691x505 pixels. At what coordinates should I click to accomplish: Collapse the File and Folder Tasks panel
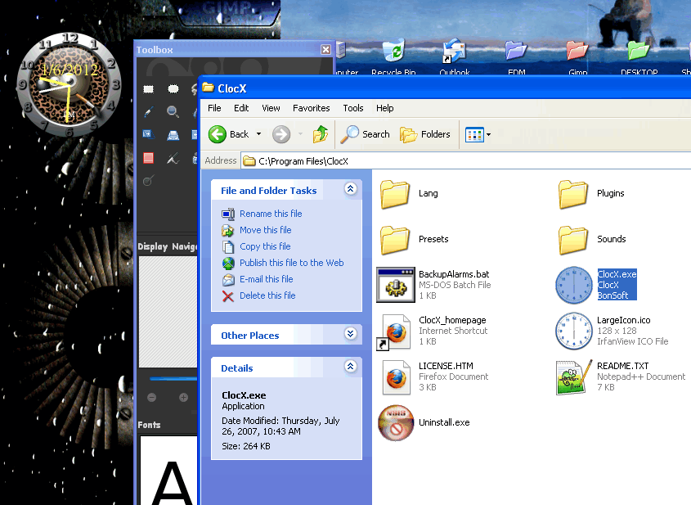350,189
